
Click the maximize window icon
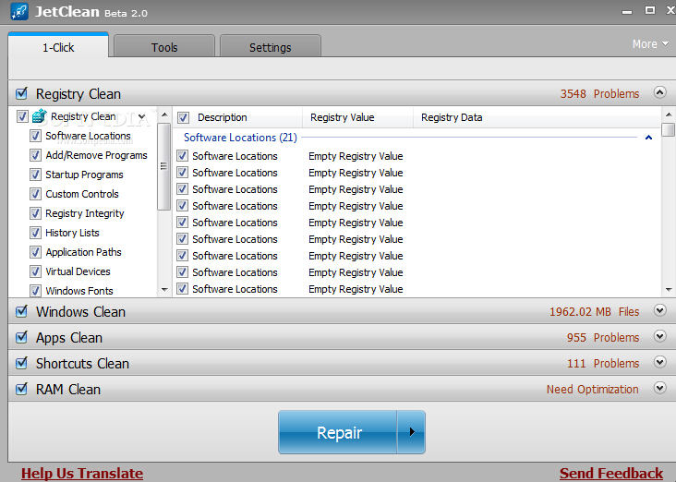650,10
